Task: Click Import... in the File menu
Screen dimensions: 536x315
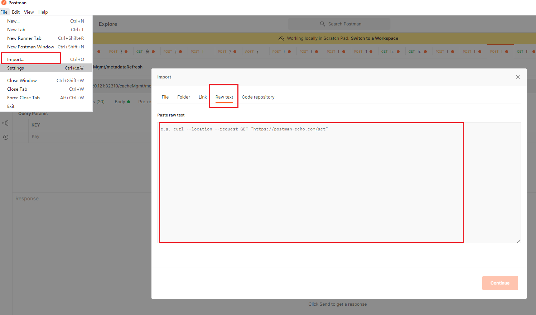Action: pyautogui.click(x=46, y=59)
